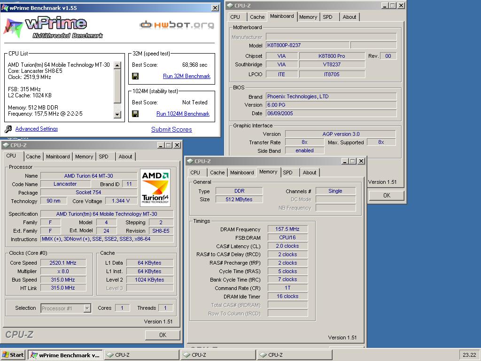
Task: Click the Chipset value K8T800 Pro
Action: tap(332, 56)
